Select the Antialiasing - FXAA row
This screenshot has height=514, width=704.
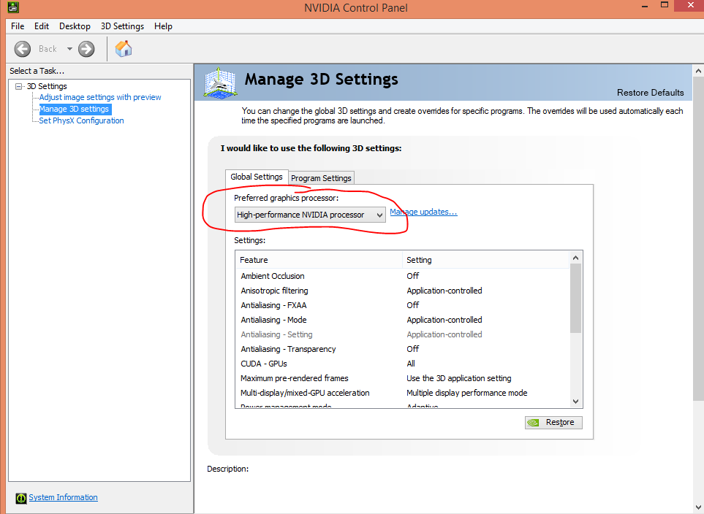[402, 305]
